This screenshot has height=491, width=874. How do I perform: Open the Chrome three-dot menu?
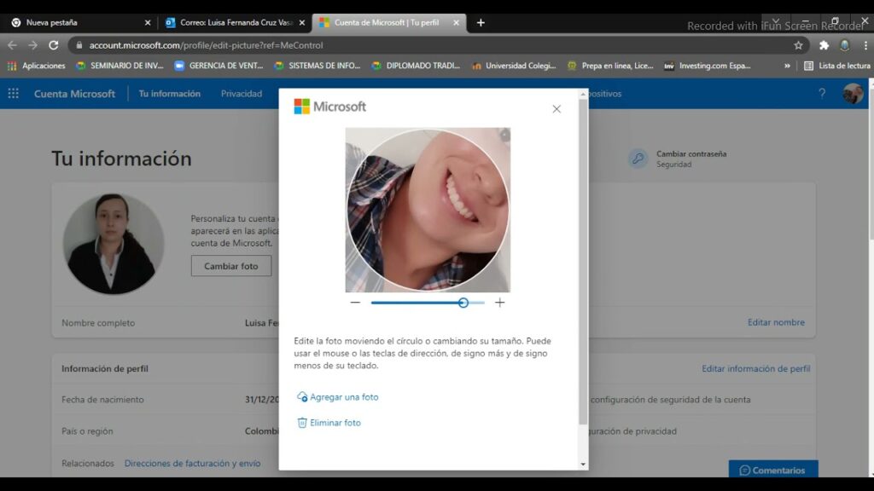point(865,45)
